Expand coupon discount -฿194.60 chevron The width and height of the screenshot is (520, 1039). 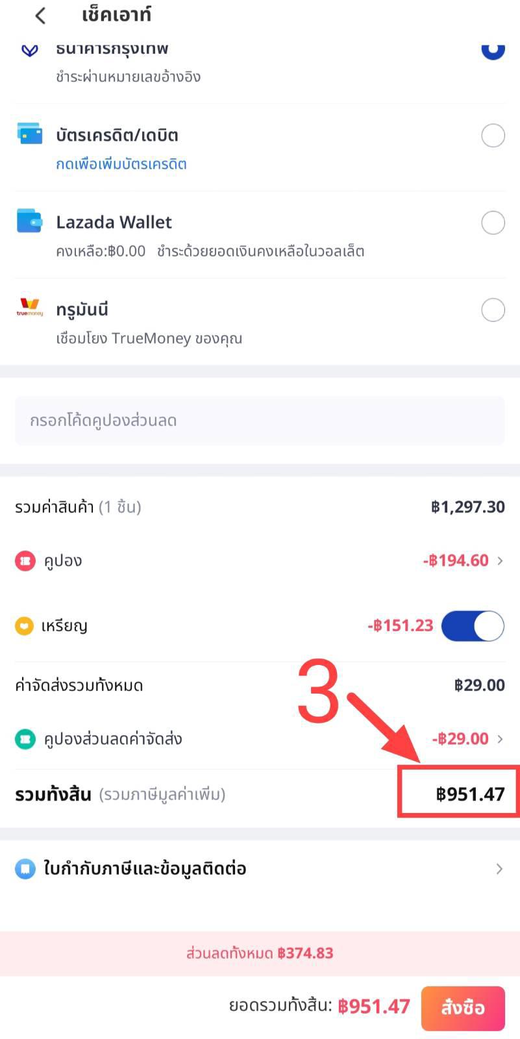click(500, 560)
